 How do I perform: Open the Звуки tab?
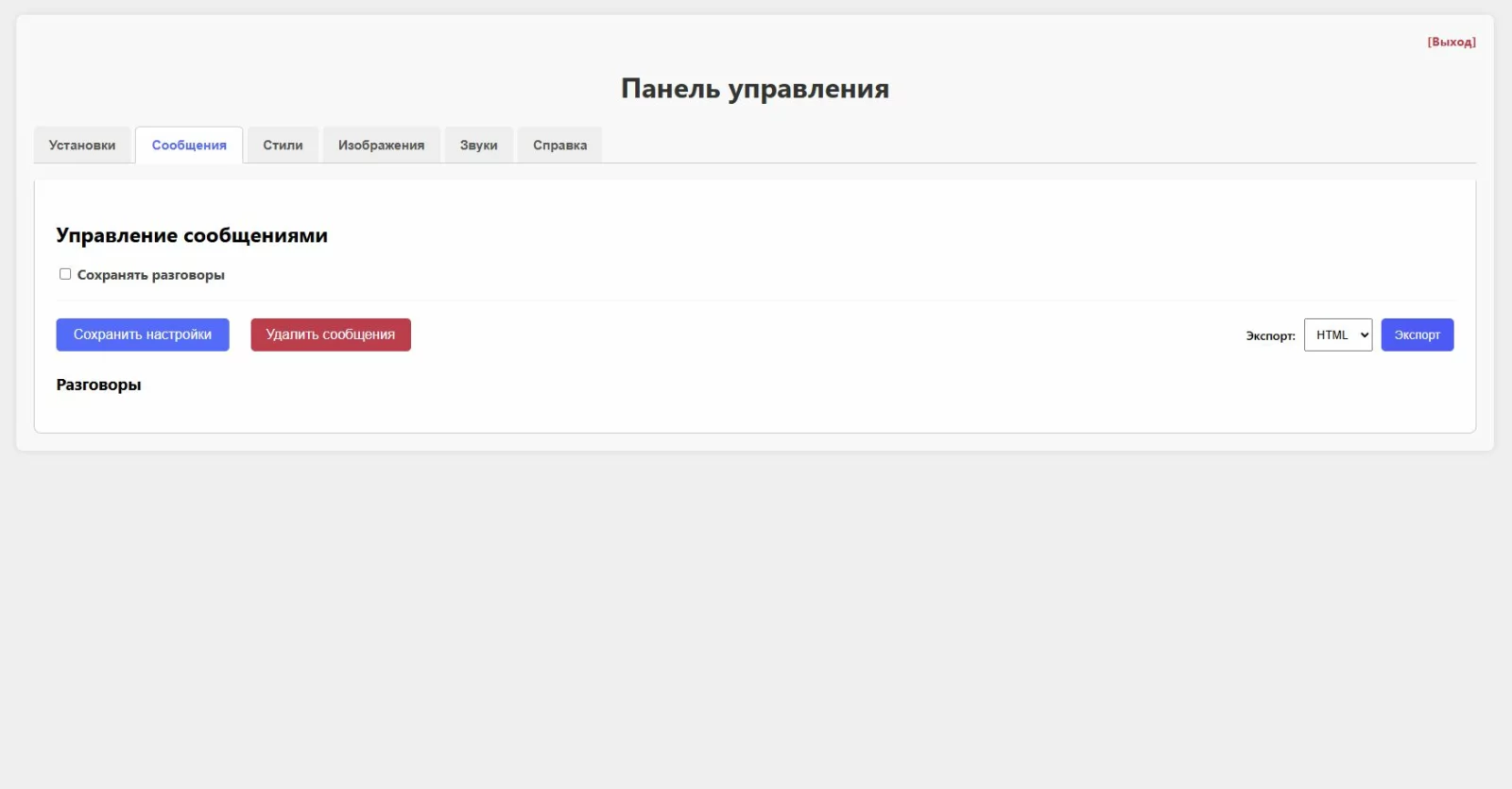[x=478, y=146]
